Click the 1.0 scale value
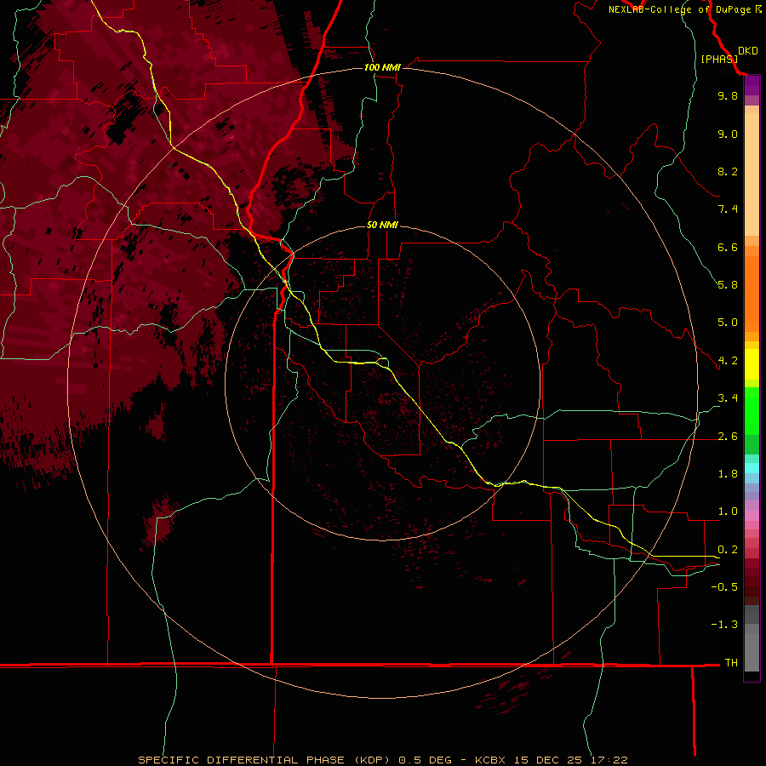This screenshot has width=766, height=766. coord(728,512)
